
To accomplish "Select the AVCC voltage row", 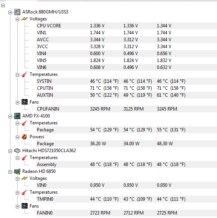I will (126, 40).
